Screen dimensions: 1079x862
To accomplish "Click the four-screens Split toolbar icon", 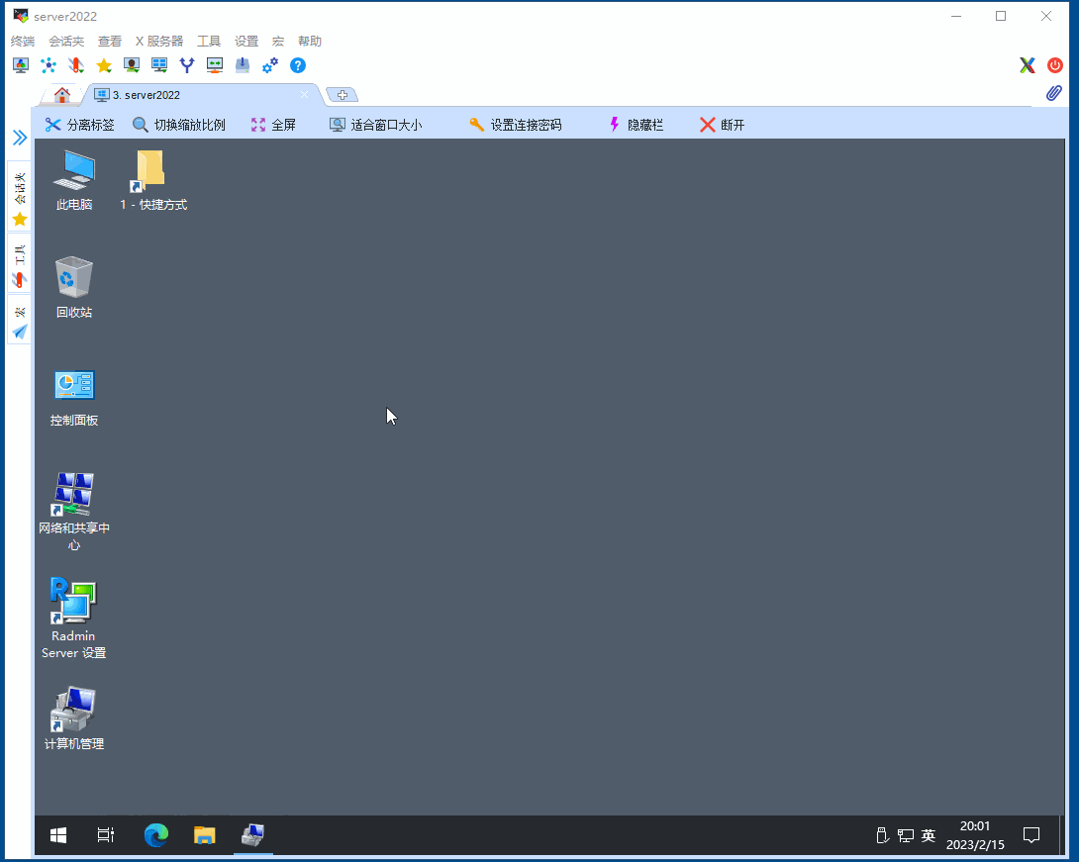I will pyautogui.click(x=159, y=65).
